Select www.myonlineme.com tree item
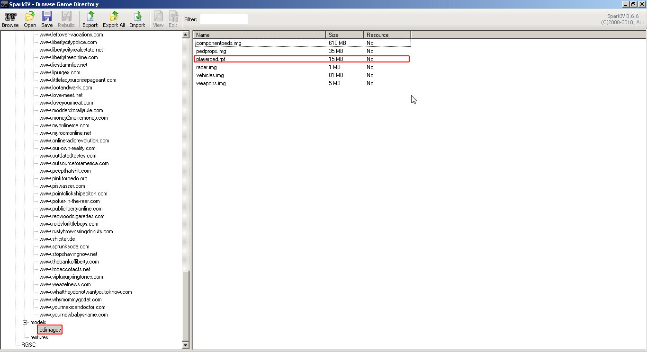Image resolution: width=647 pixels, height=352 pixels. pos(64,125)
